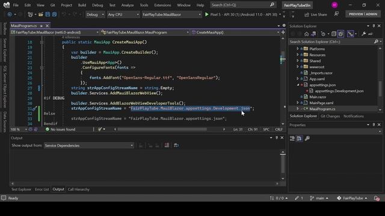Expand the Platforms folder
The width and height of the screenshot is (385, 216).
(x=298, y=49)
